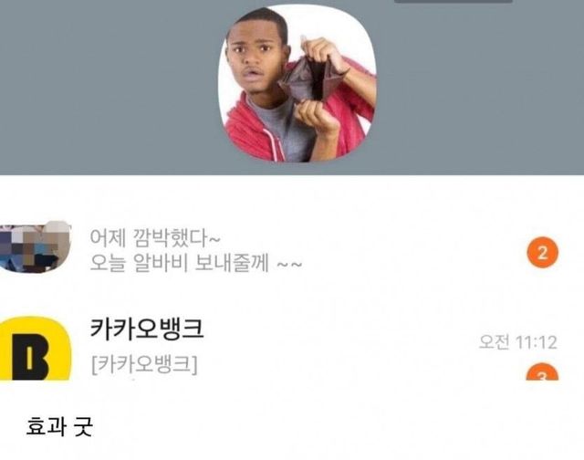Tap the orange unread badge showing 3
This screenshot has width=584, height=460.
[542, 371]
